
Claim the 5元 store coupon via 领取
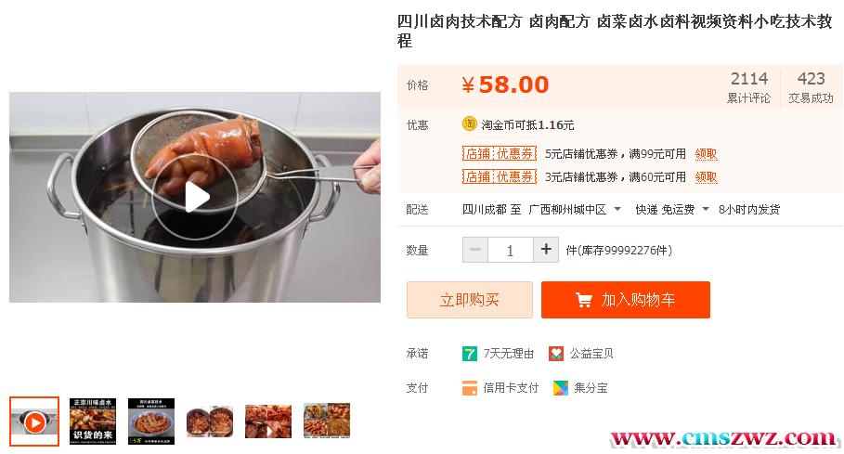click(x=706, y=154)
